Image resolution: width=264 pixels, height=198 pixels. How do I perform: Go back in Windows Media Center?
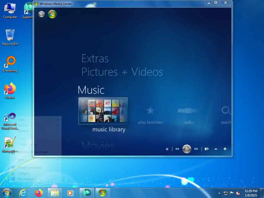tap(42, 14)
